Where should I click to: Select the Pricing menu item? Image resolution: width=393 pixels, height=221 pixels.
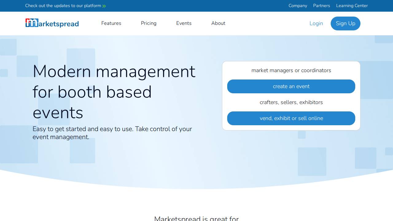tap(149, 23)
